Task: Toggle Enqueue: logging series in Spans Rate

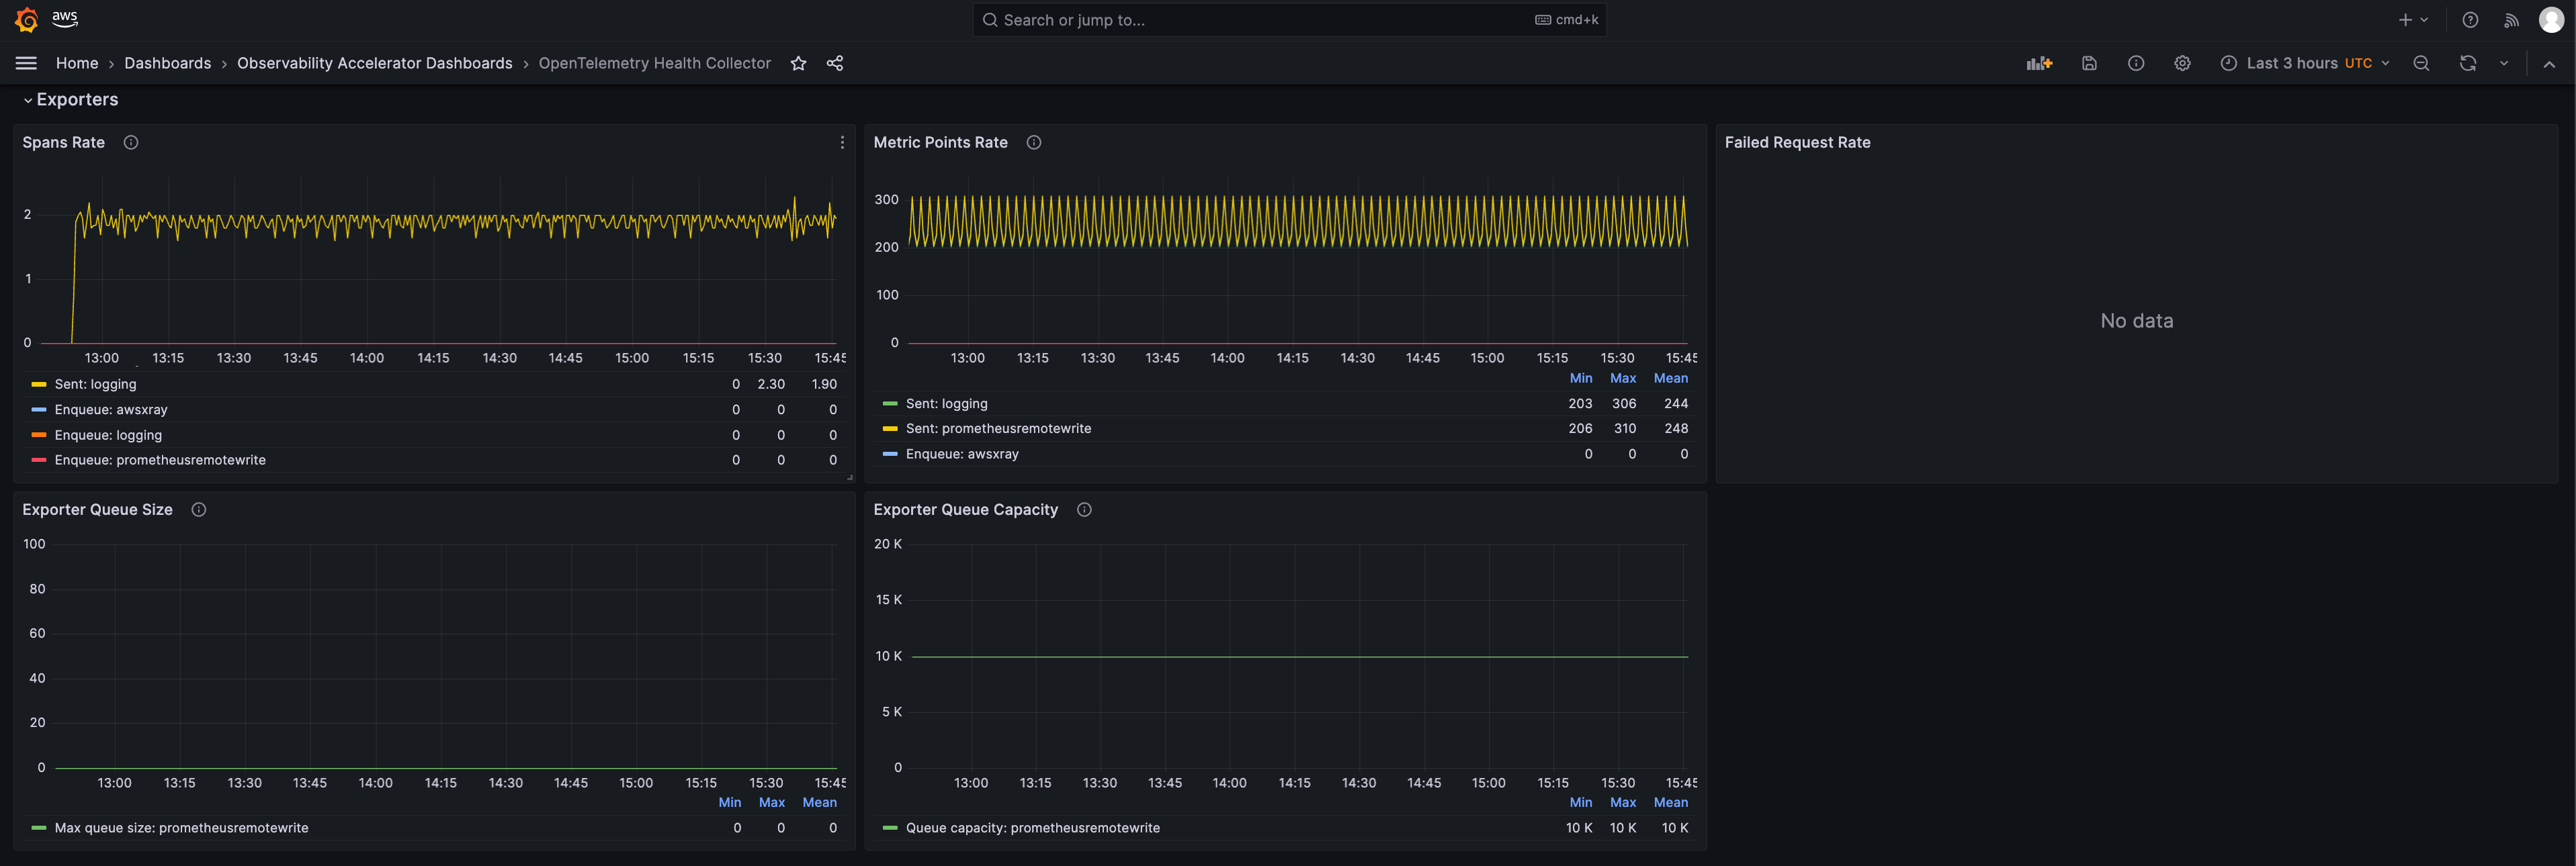Action: pyautogui.click(x=108, y=436)
